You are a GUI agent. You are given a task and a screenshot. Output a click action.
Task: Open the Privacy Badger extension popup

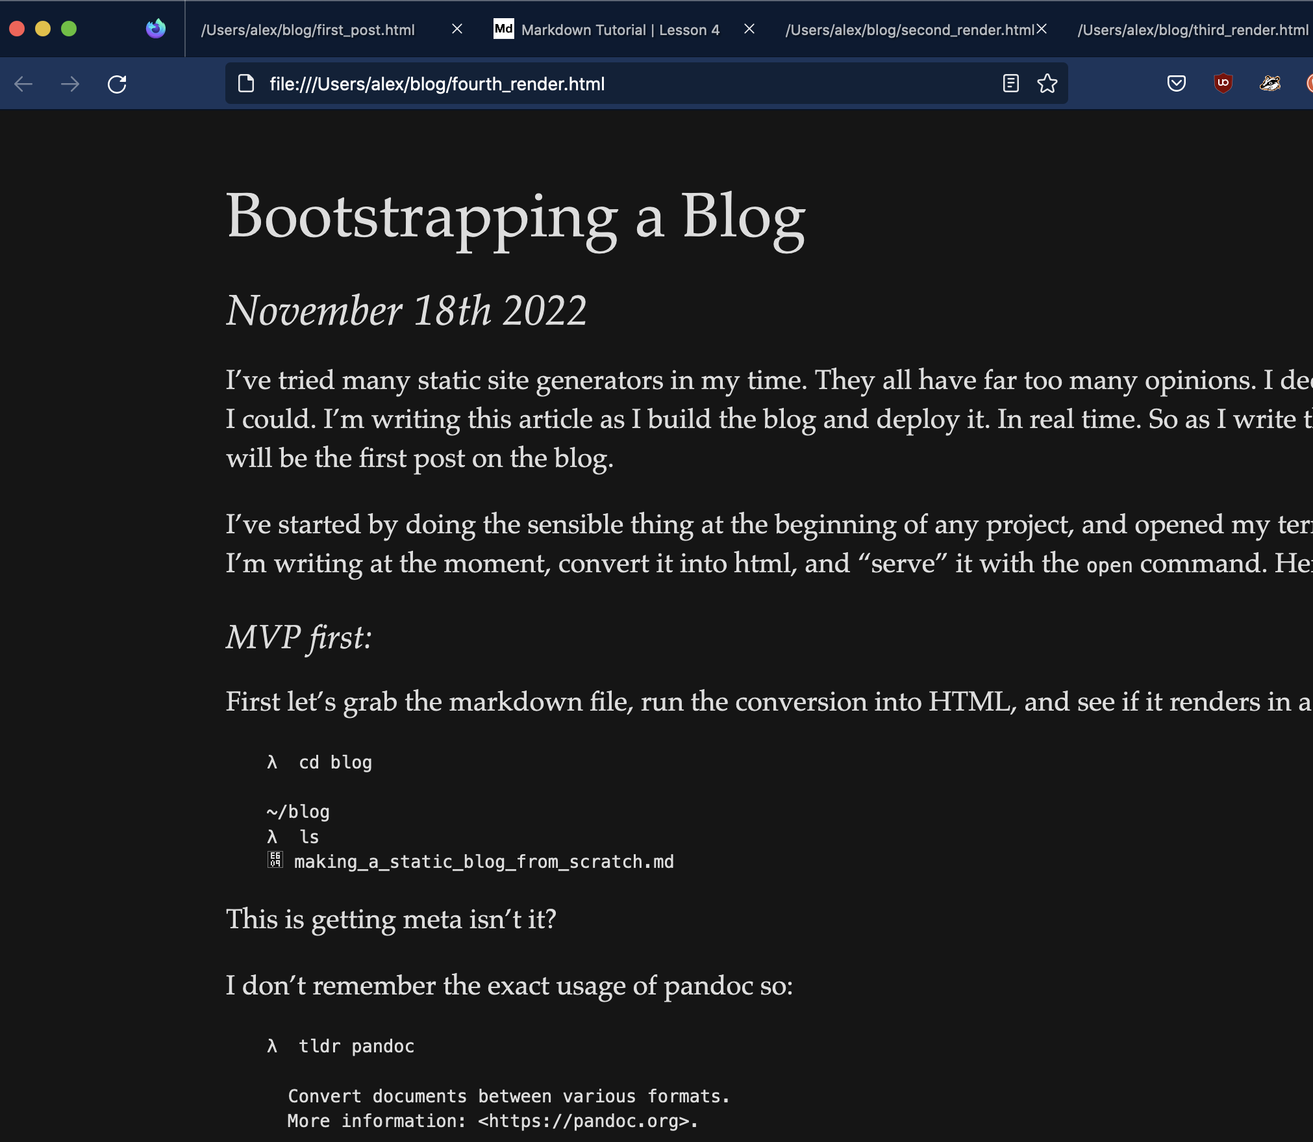[x=1270, y=83]
